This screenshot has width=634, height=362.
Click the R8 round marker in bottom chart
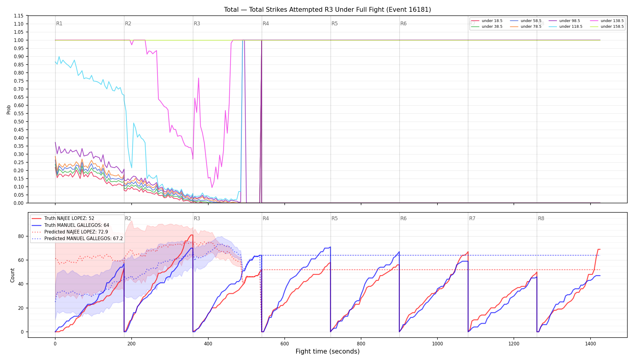541,218
